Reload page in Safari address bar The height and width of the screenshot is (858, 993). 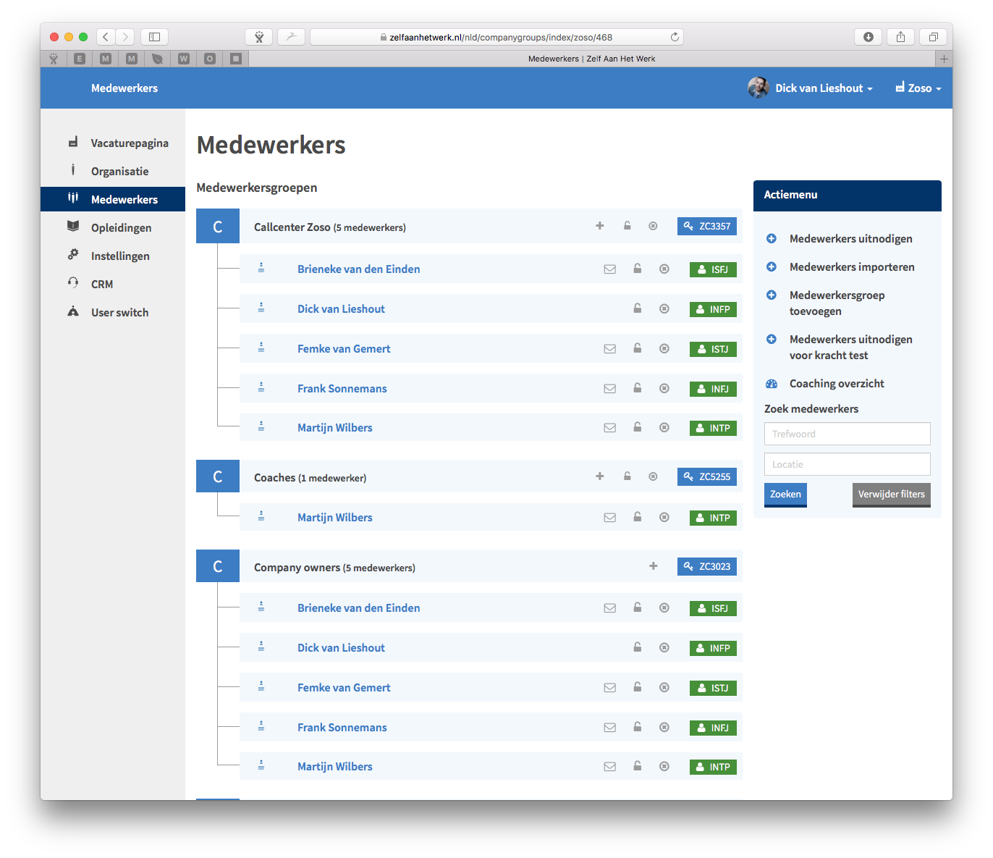click(675, 37)
